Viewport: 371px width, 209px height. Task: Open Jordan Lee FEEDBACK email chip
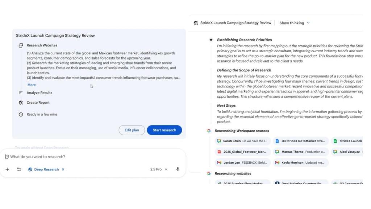pos(242,163)
